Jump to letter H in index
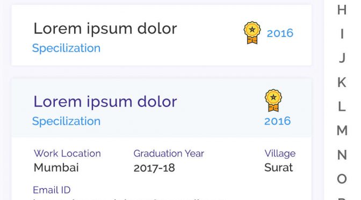361x200 pixels. (342, 10)
